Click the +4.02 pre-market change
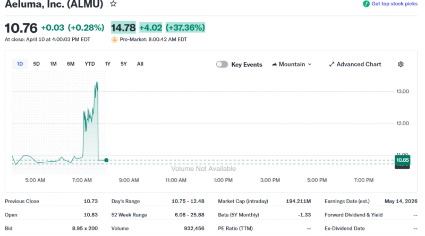 151,28
